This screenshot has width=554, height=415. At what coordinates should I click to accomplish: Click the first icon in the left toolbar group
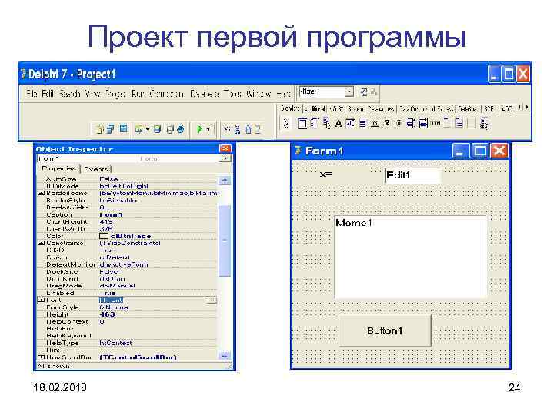pos(99,129)
